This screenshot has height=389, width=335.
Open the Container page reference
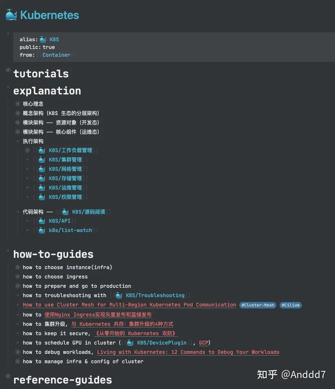pos(56,55)
